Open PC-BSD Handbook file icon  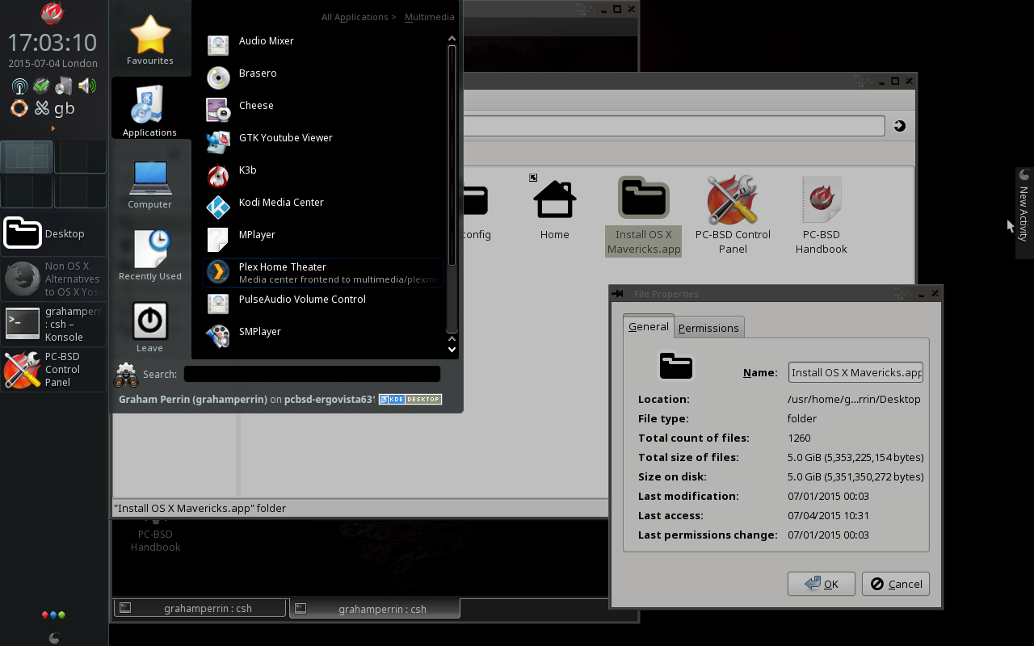(x=821, y=215)
